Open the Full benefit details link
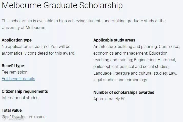Viewport: 183px width, 122px height. pyautogui.click(x=18, y=79)
